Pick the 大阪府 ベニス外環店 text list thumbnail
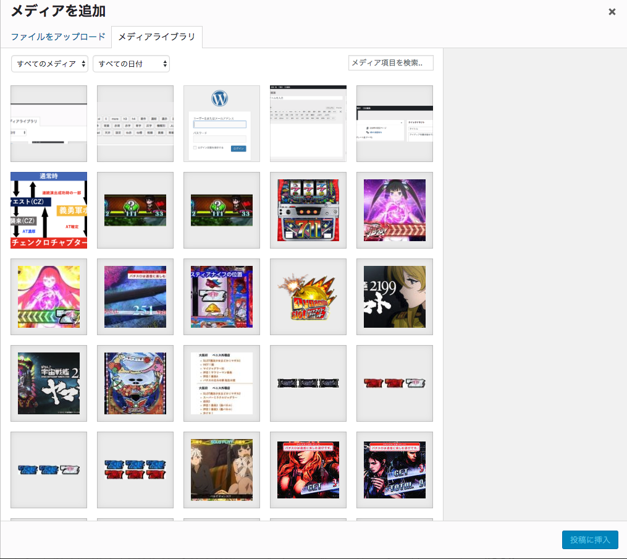This screenshot has width=627, height=559. (x=222, y=383)
